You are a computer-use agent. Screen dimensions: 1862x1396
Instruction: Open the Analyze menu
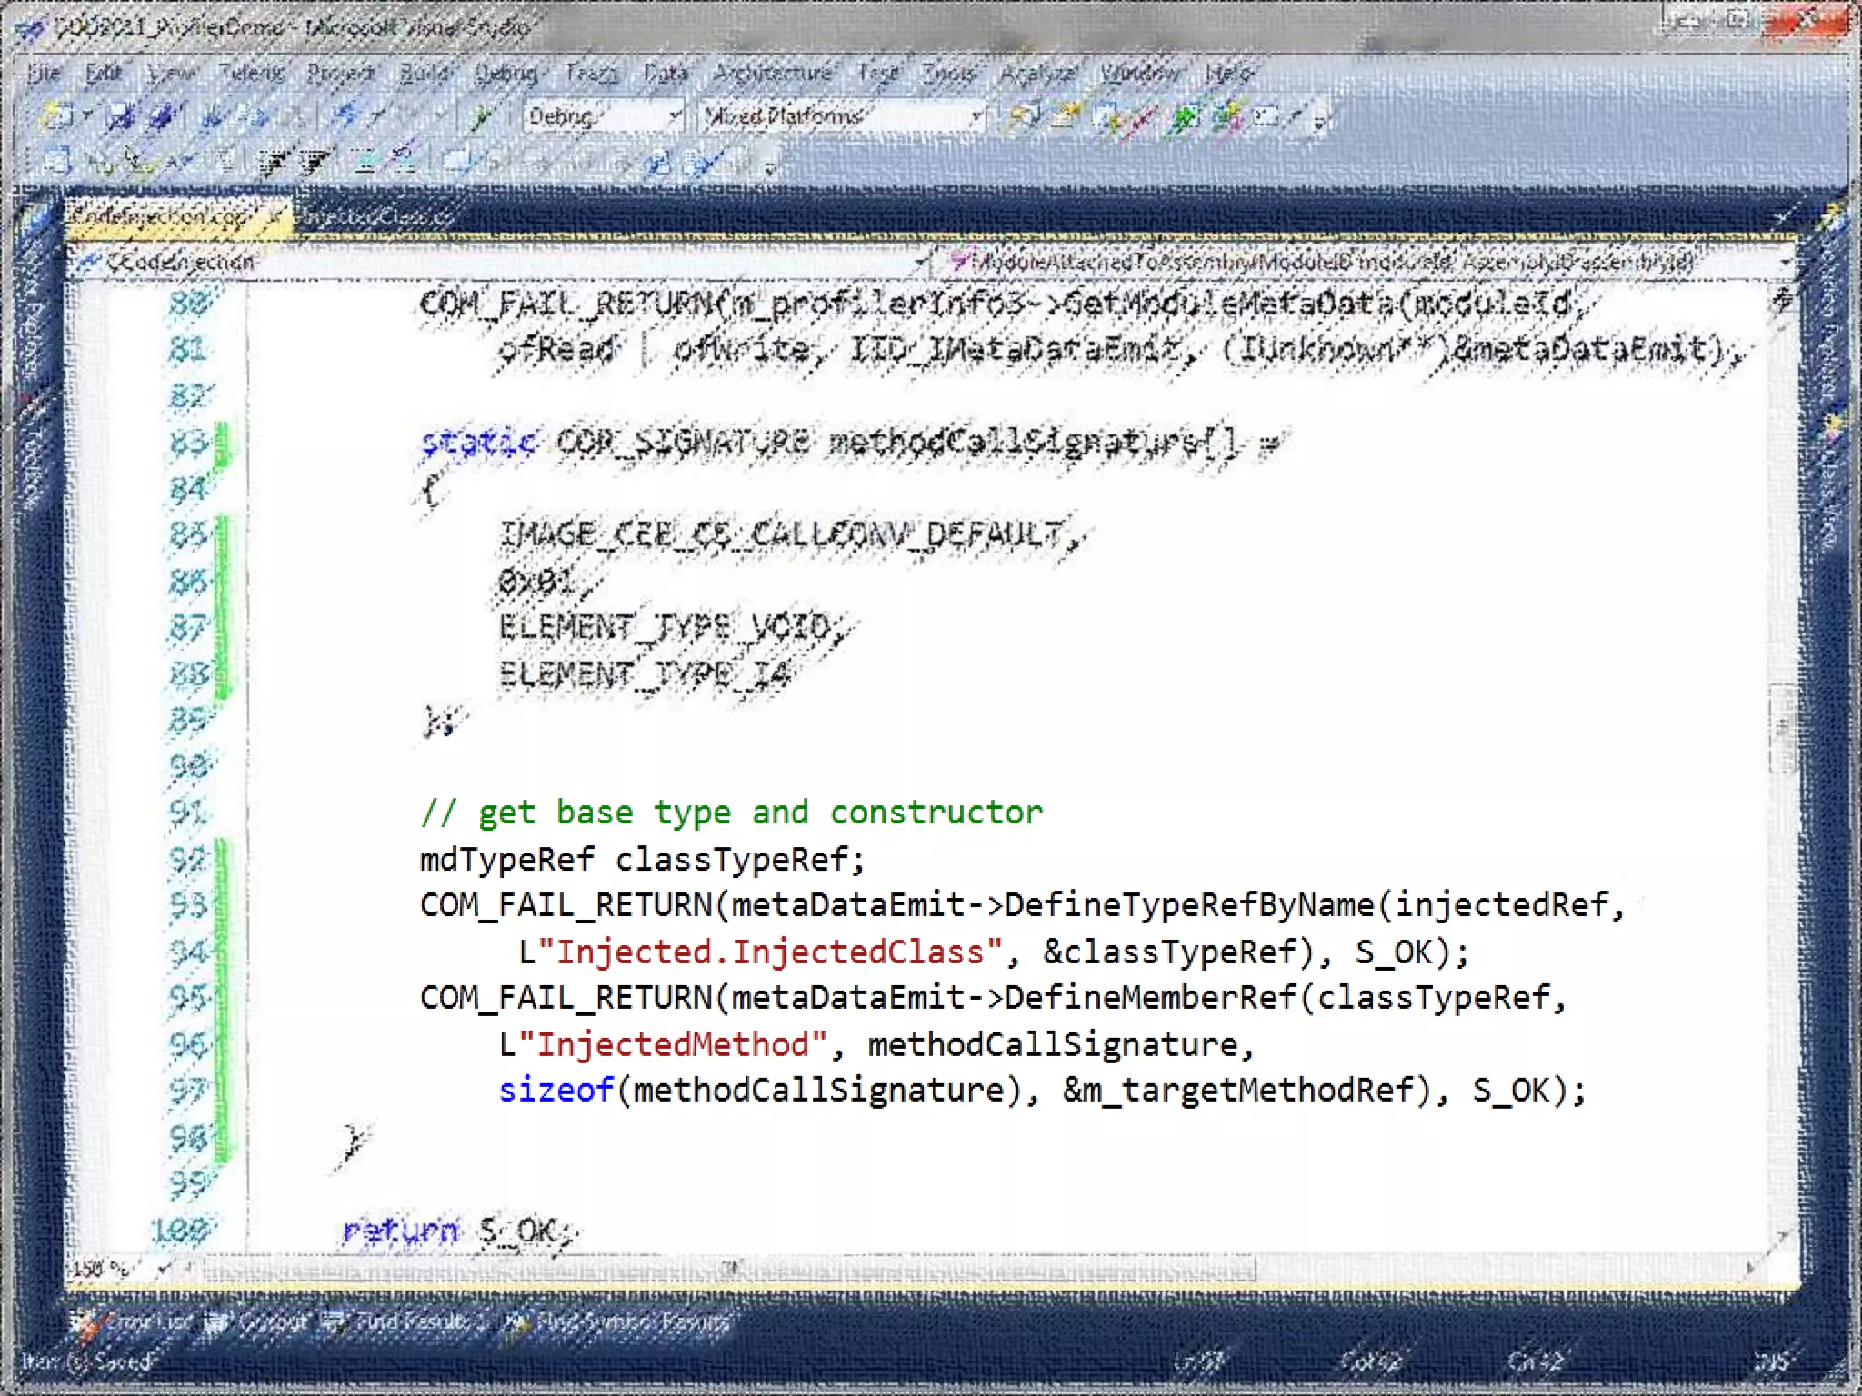click(x=1037, y=73)
